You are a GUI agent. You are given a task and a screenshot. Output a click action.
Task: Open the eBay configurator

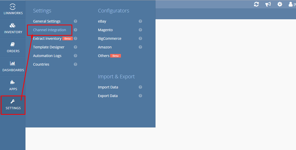pos(102,21)
